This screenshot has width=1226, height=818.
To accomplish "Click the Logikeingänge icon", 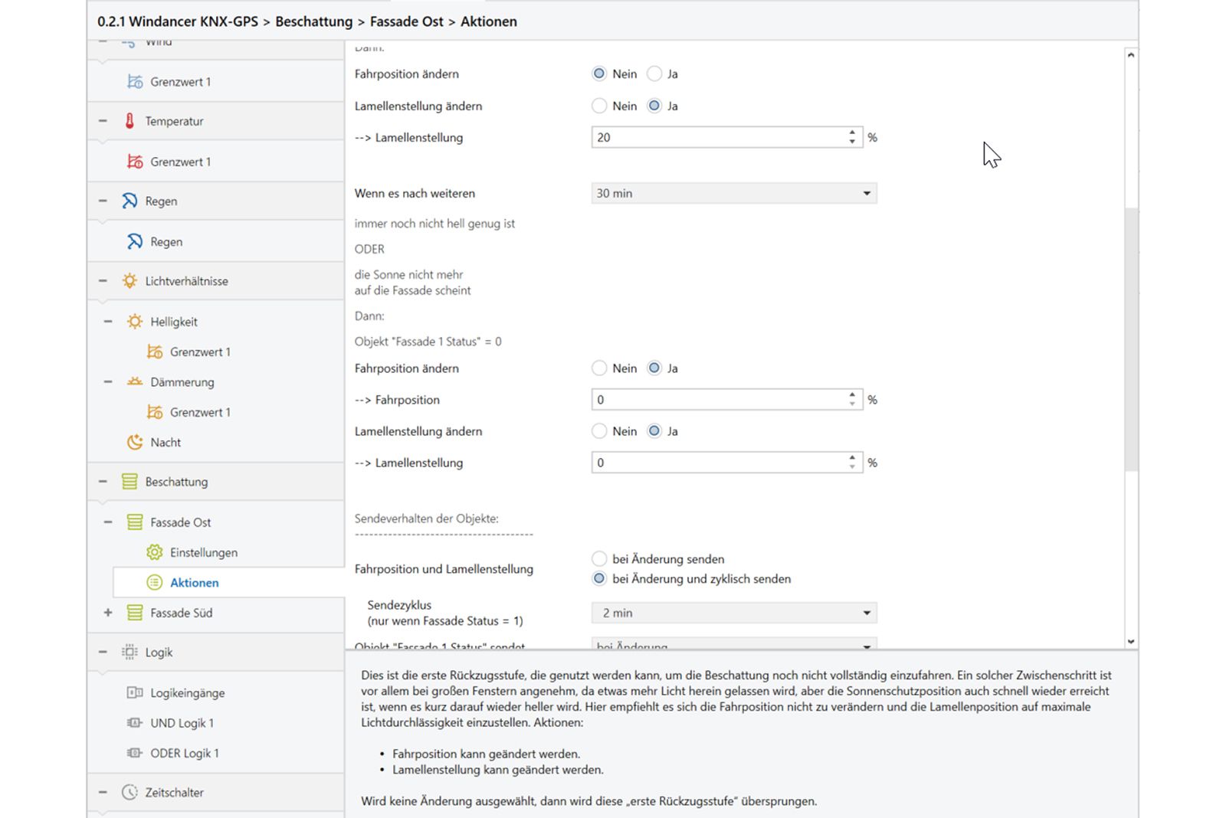I will pos(135,692).
